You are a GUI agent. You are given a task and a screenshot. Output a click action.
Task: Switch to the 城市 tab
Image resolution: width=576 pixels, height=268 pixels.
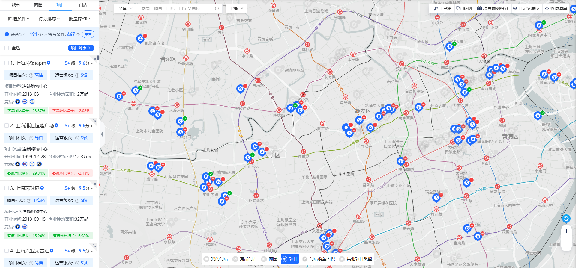click(x=16, y=5)
